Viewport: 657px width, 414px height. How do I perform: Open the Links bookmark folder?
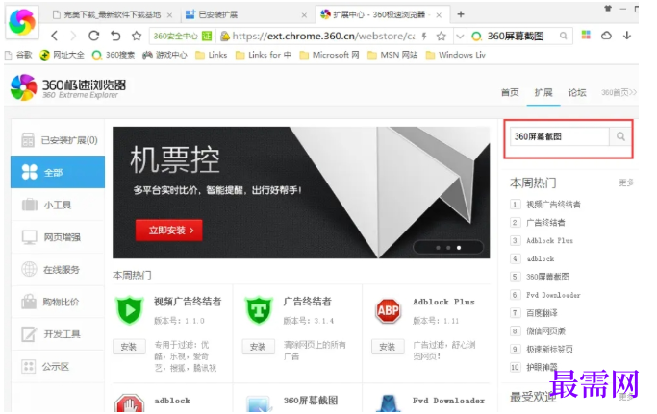pos(212,55)
